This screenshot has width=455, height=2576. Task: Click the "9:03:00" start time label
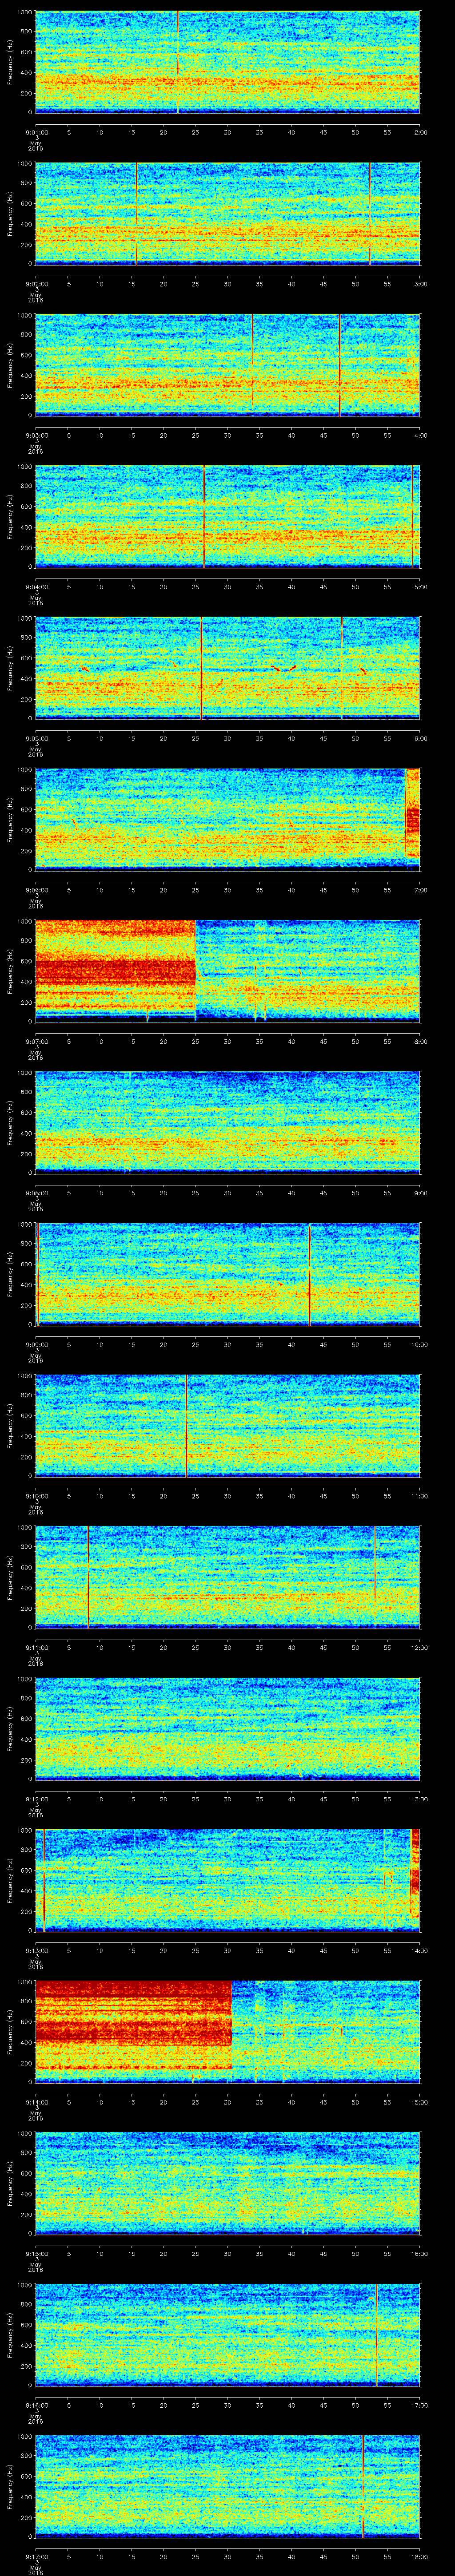pos(36,435)
